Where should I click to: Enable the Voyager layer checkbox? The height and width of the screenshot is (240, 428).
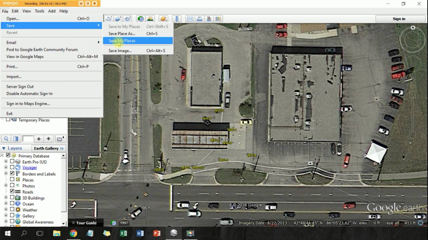pos(12,167)
